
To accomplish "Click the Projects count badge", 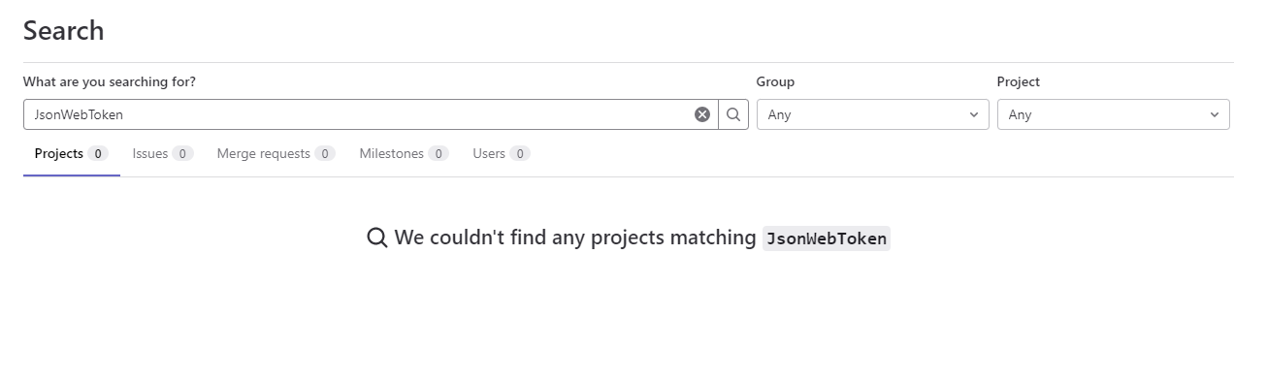I will coord(98,154).
